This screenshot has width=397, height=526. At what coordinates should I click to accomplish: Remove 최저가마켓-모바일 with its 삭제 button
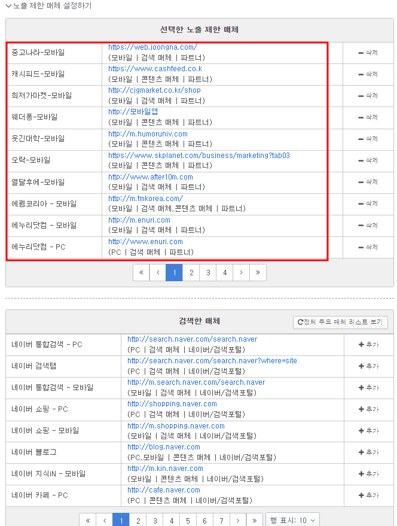coord(368,96)
